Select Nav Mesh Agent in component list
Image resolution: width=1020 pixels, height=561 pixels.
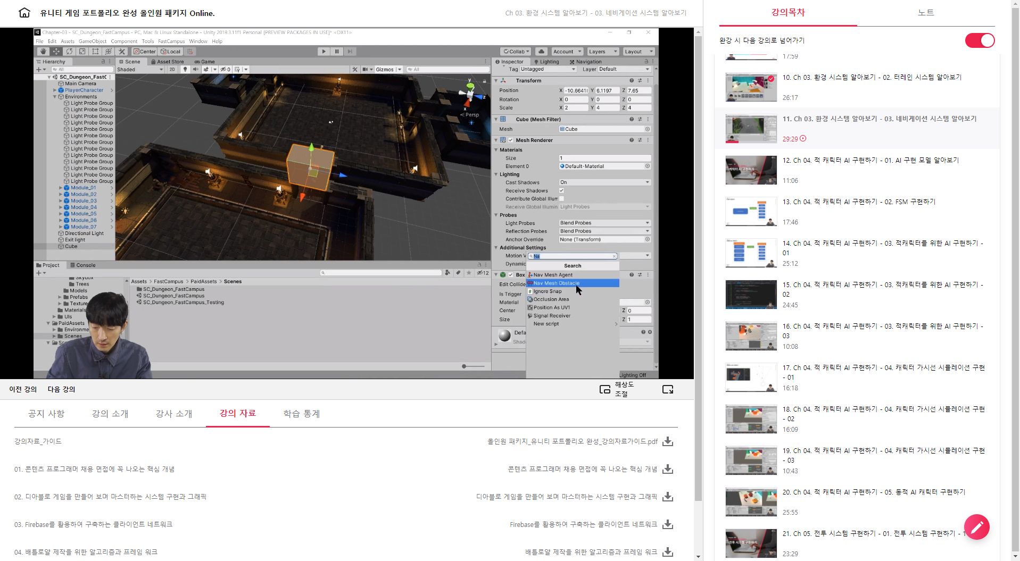tap(573, 275)
